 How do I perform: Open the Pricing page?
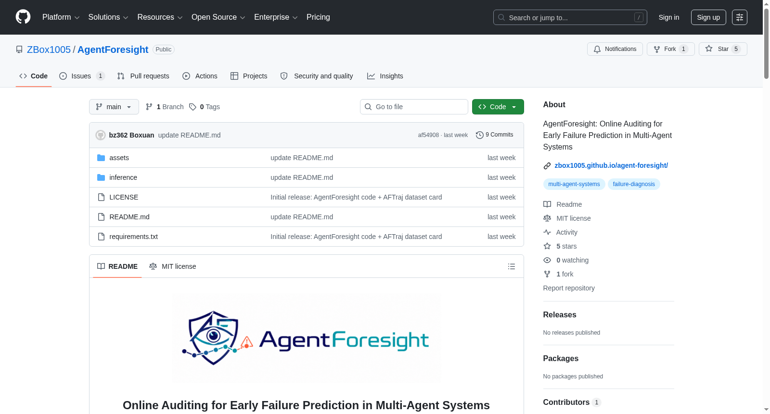pos(318,17)
